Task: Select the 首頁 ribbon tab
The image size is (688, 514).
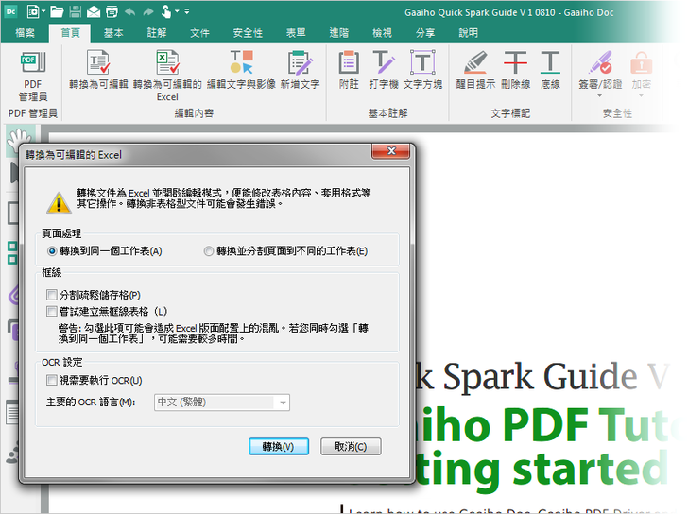Action: 70,33
